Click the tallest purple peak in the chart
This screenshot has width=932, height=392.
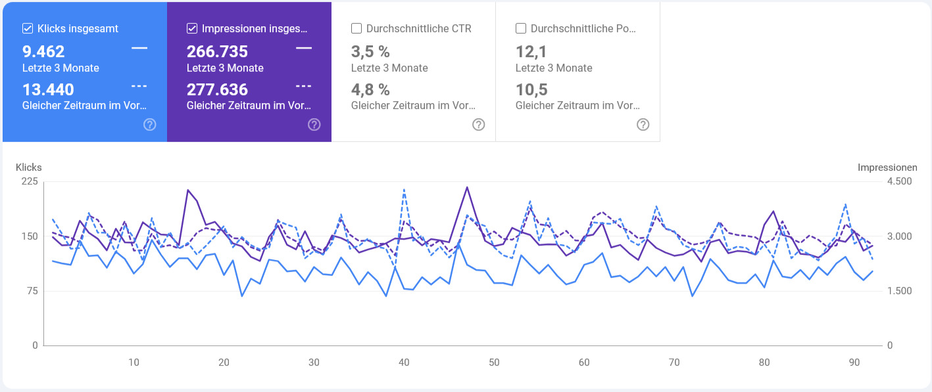point(468,186)
